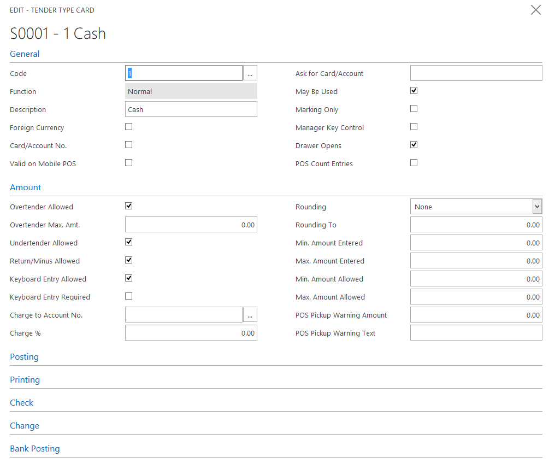The image size is (549, 463).
Task: Open the Check section
Action: [22, 403]
